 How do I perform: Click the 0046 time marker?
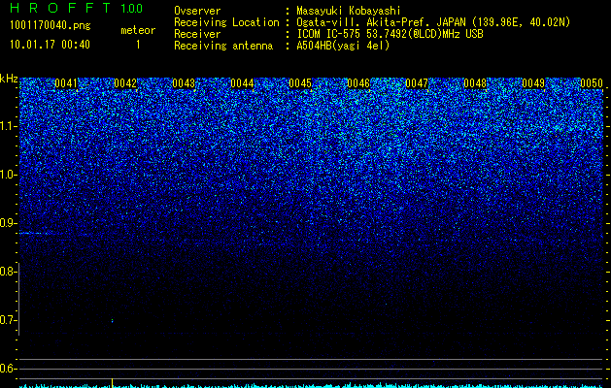[358, 83]
